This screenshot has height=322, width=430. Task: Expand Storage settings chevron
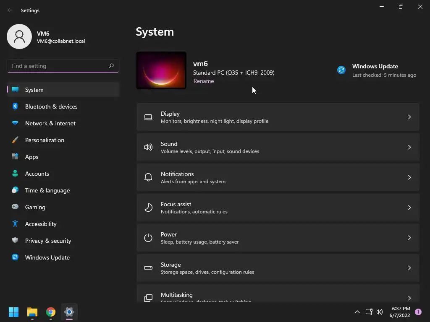(409, 268)
